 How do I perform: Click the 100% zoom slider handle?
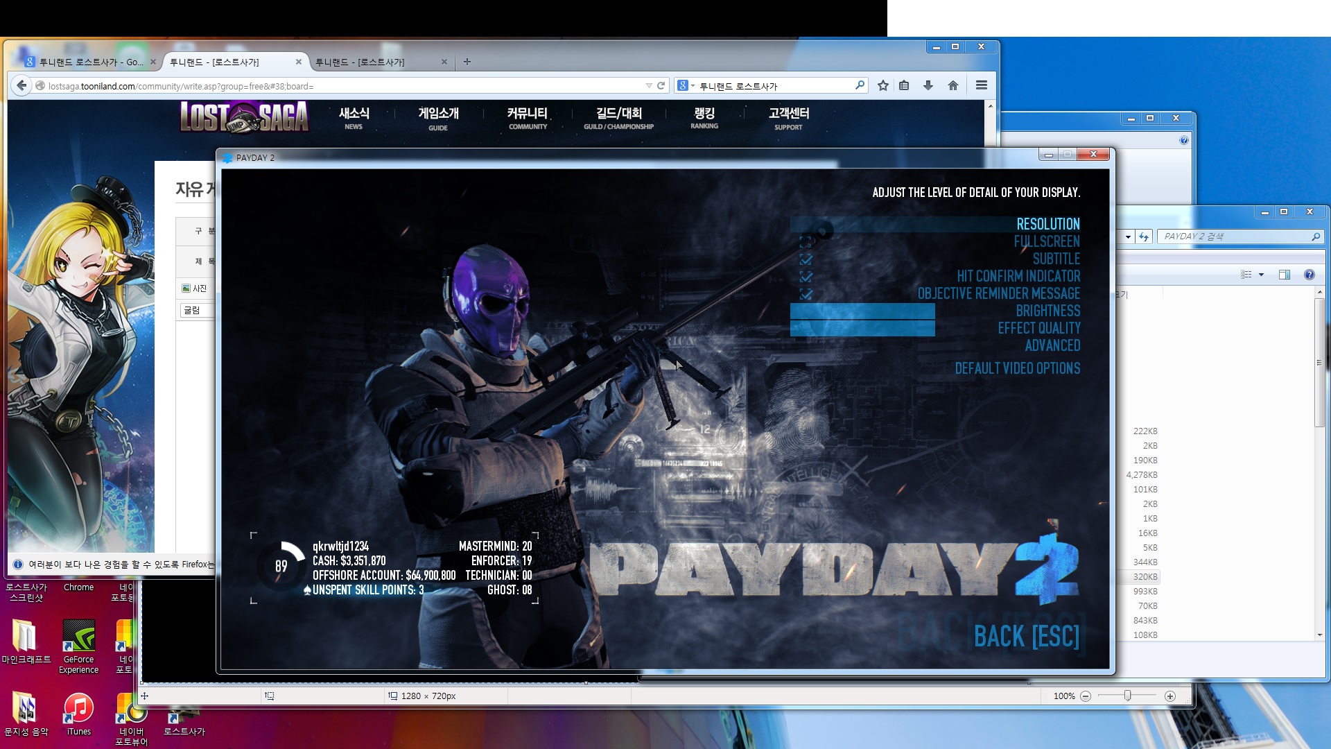[x=1128, y=696]
